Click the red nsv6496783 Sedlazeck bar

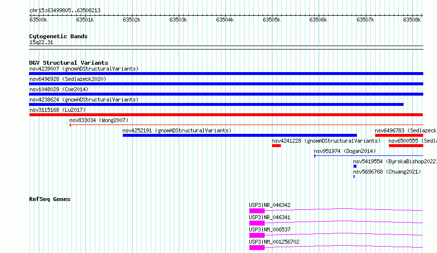(399, 135)
